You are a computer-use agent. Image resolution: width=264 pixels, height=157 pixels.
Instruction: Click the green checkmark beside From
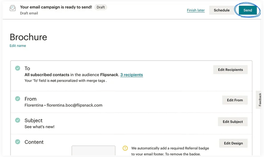click(x=18, y=99)
